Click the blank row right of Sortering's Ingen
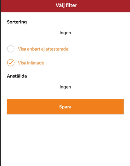130x166 pixels. pyautogui.click(x=97, y=33)
